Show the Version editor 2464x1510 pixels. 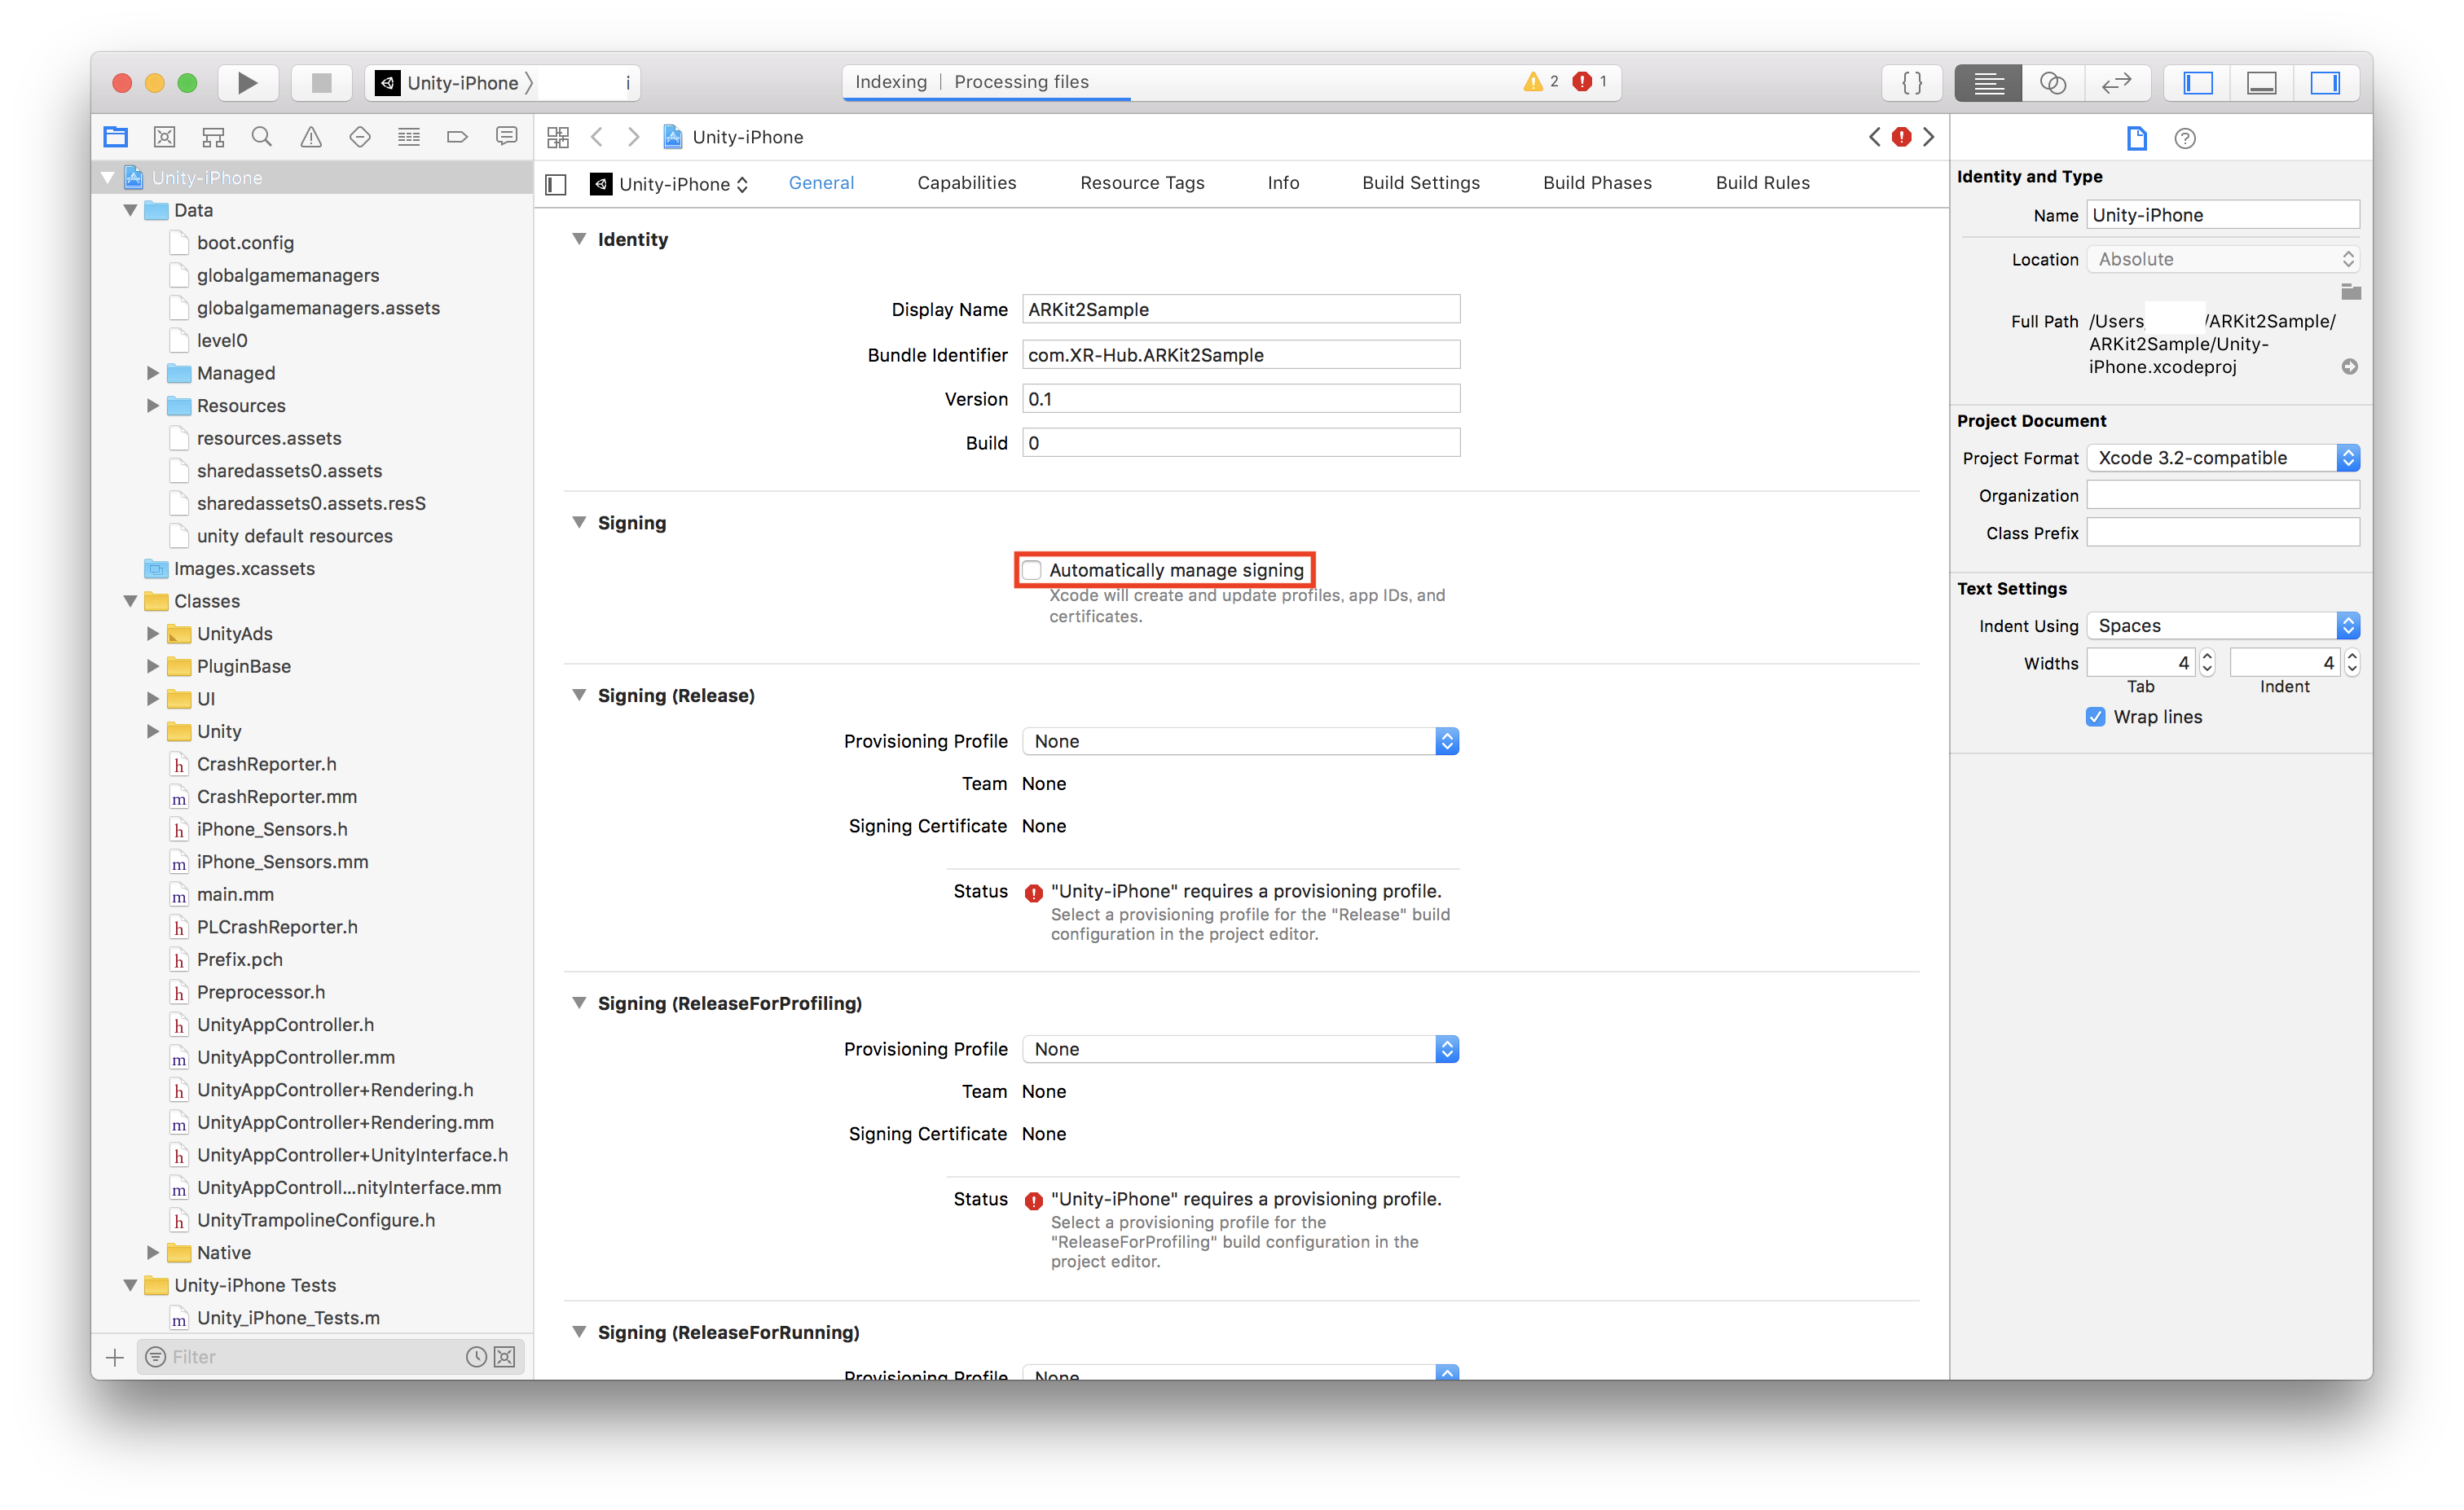point(2116,83)
